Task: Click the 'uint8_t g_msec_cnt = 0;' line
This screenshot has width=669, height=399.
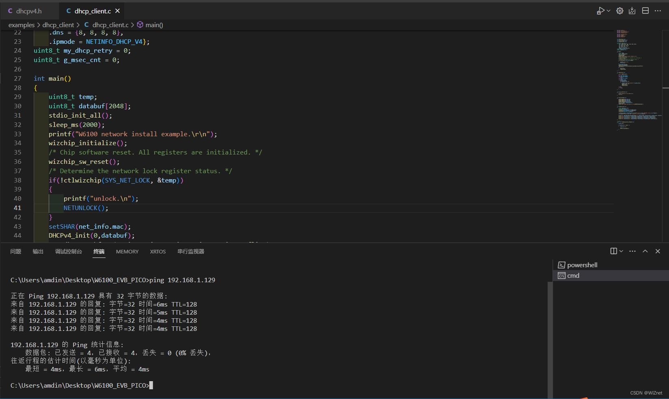Action: click(x=77, y=60)
